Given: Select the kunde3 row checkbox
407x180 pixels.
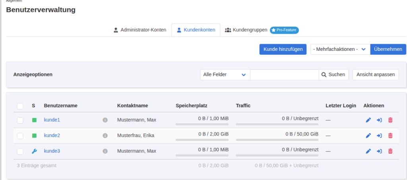Looking at the screenshot, I should tap(20, 151).
